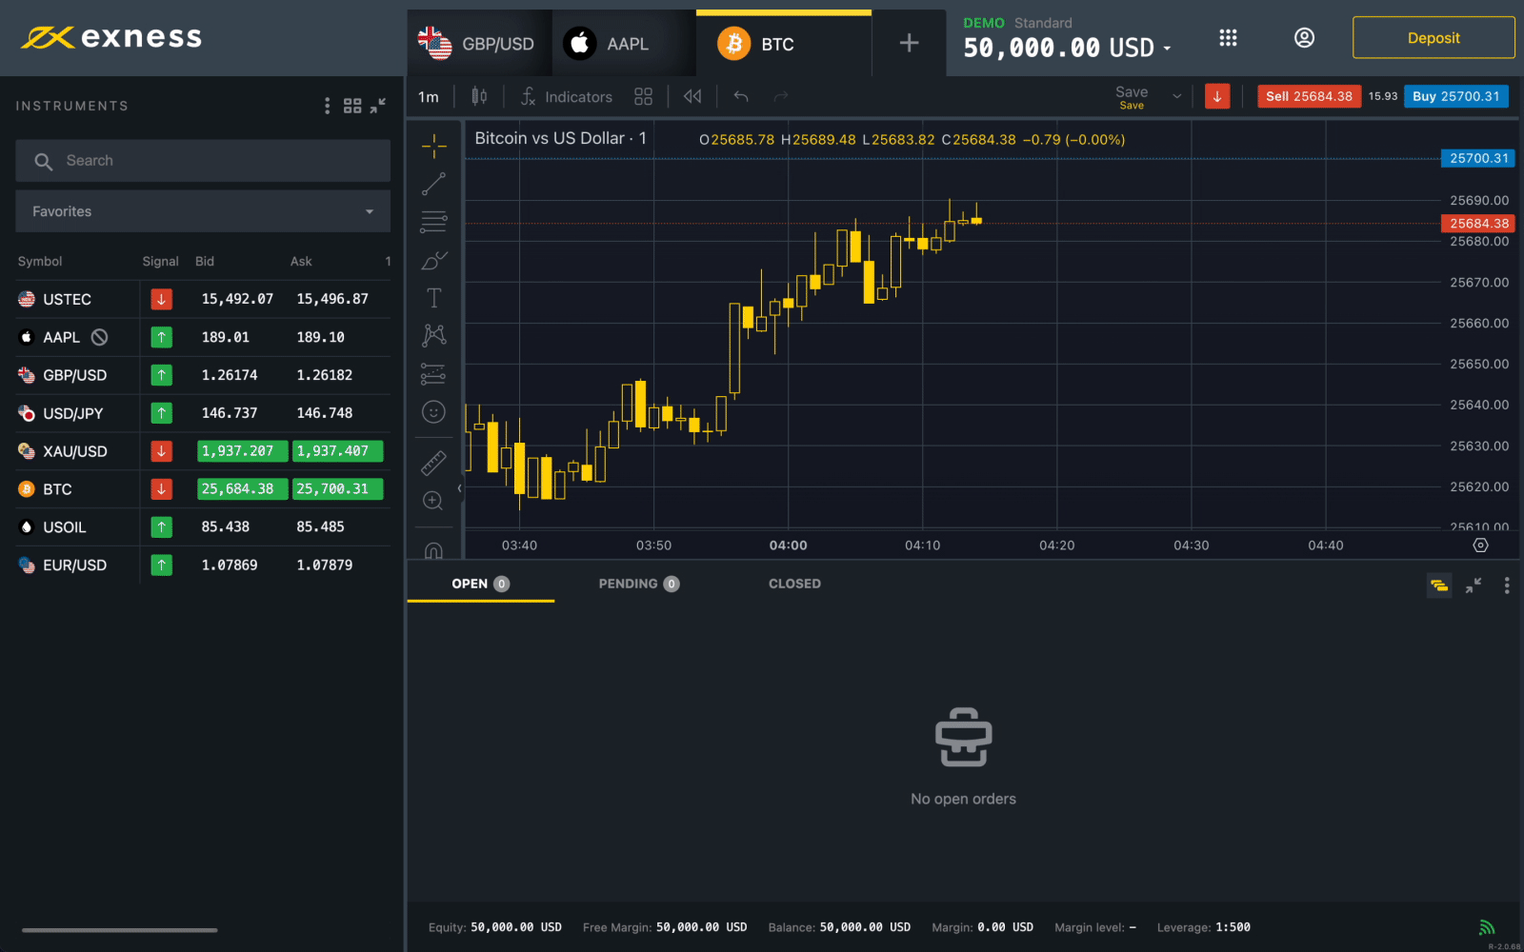Add a new chart tab

(x=909, y=43)
